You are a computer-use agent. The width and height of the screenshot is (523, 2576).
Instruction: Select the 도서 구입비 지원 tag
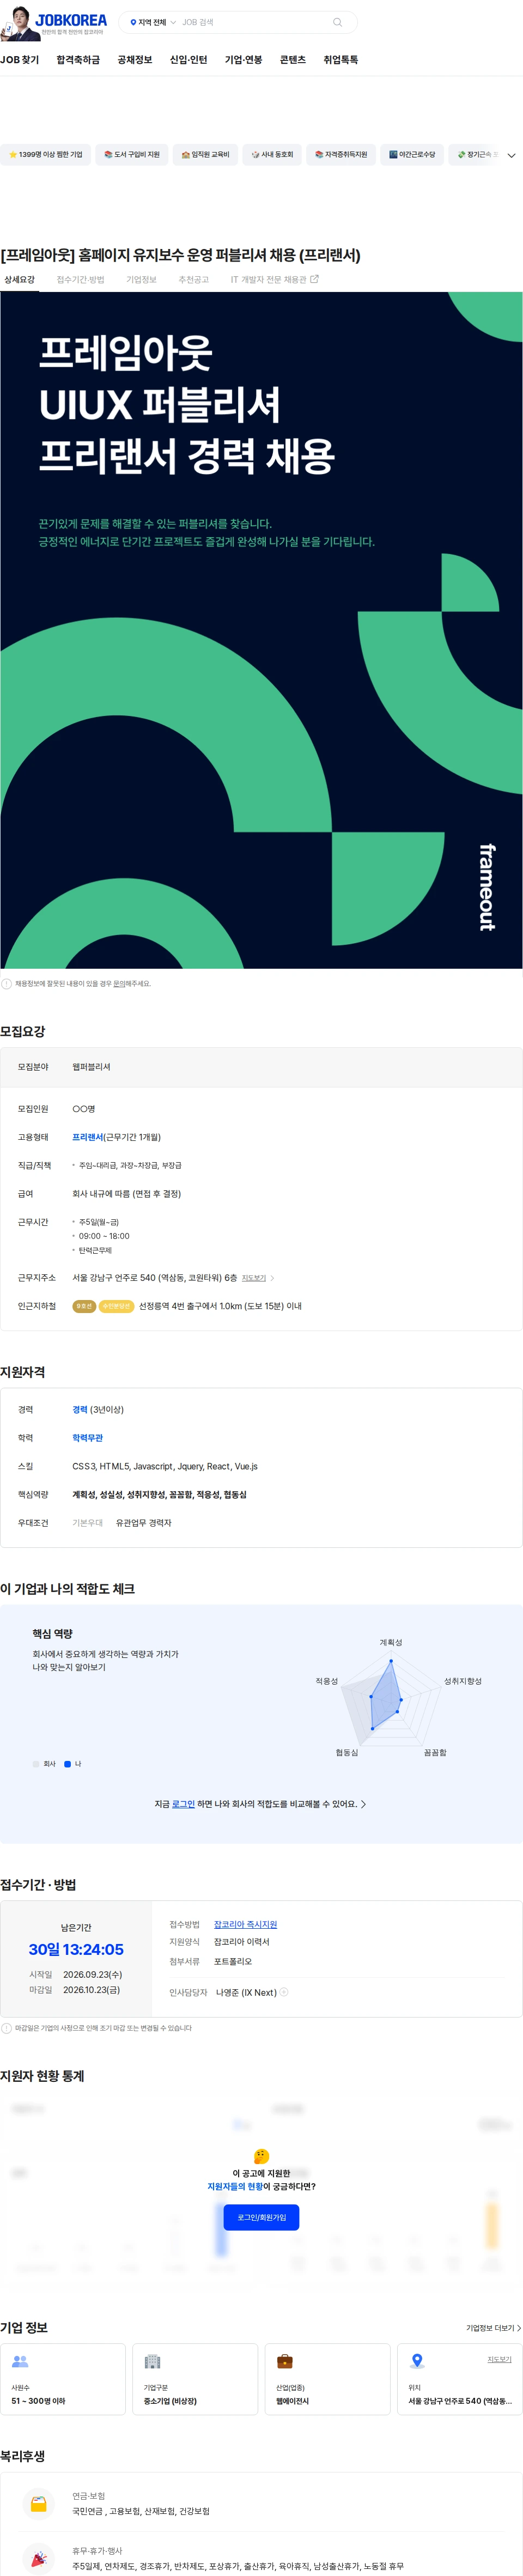click(132, 155)
